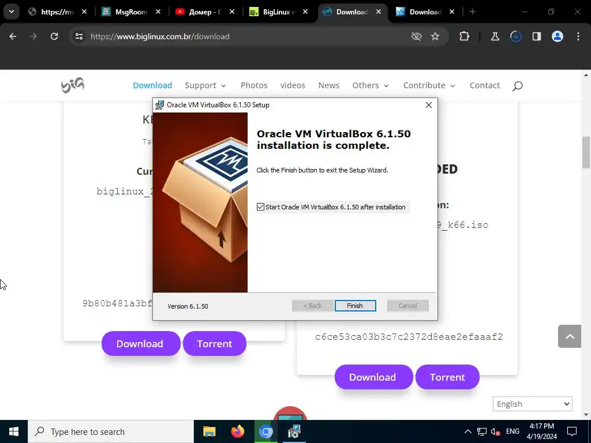Open the Contact nav link

pos(484,85)
